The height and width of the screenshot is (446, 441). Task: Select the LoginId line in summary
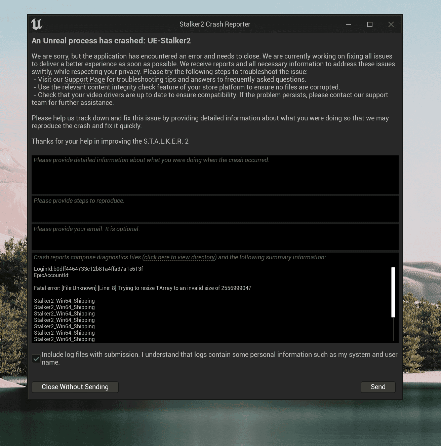(88, 269)
